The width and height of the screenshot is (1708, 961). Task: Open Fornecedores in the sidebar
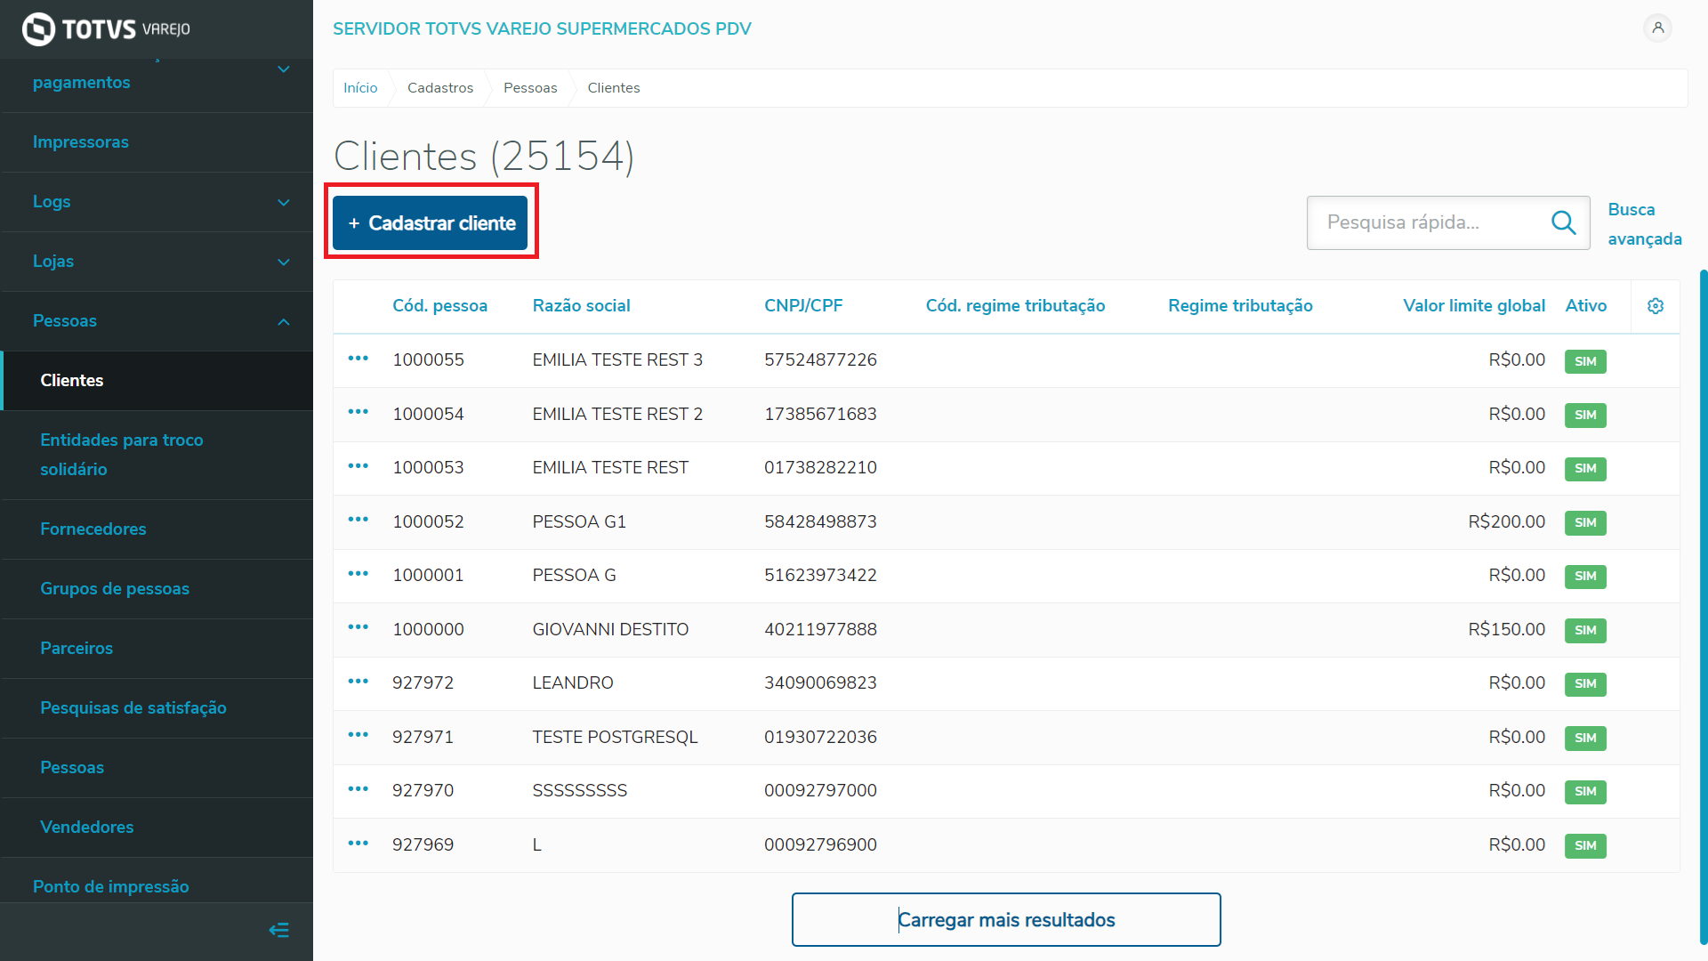93,529
